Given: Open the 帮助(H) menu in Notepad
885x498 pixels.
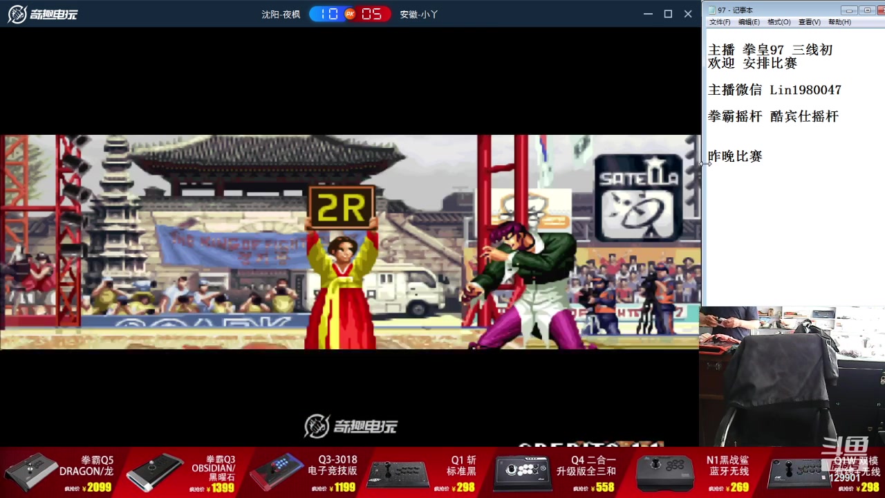Looking at the screenshot, I should pos(839,22).
